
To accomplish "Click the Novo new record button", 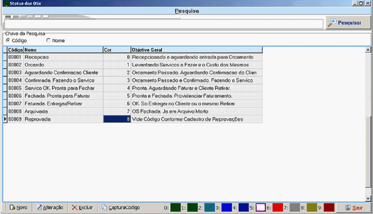I will click(18, 207).
